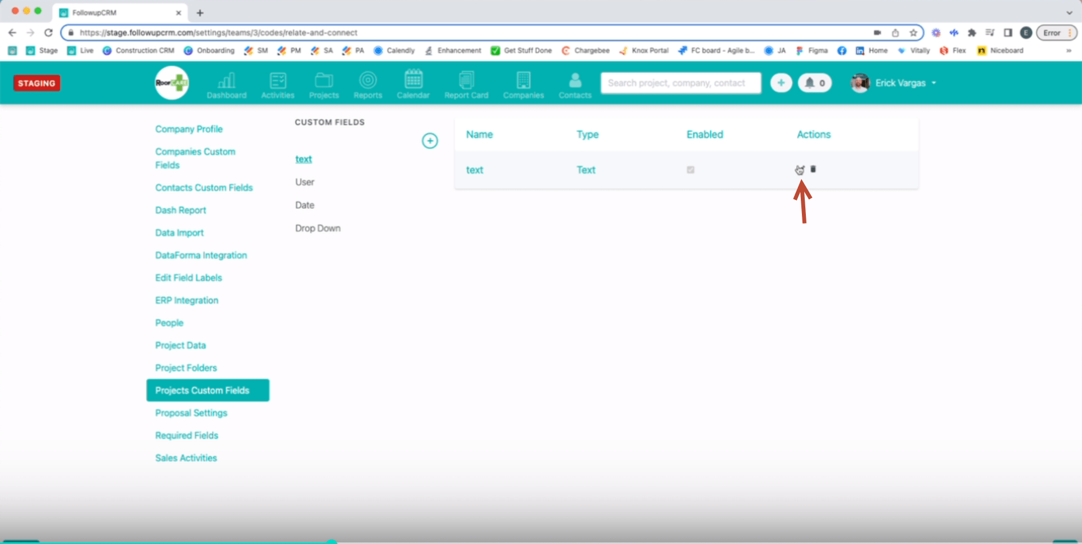Open the tab search dropdown arrow
Image resolution: width=1082 pixels, height=544 pixels.
point(1069,12)
